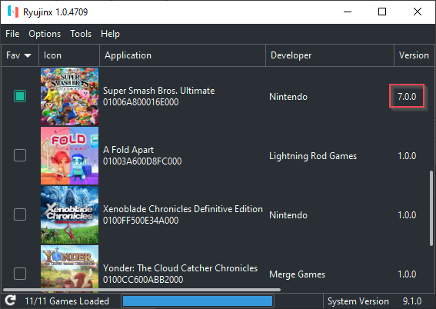Sort by the Developer column header

click(x=330, y=55)
